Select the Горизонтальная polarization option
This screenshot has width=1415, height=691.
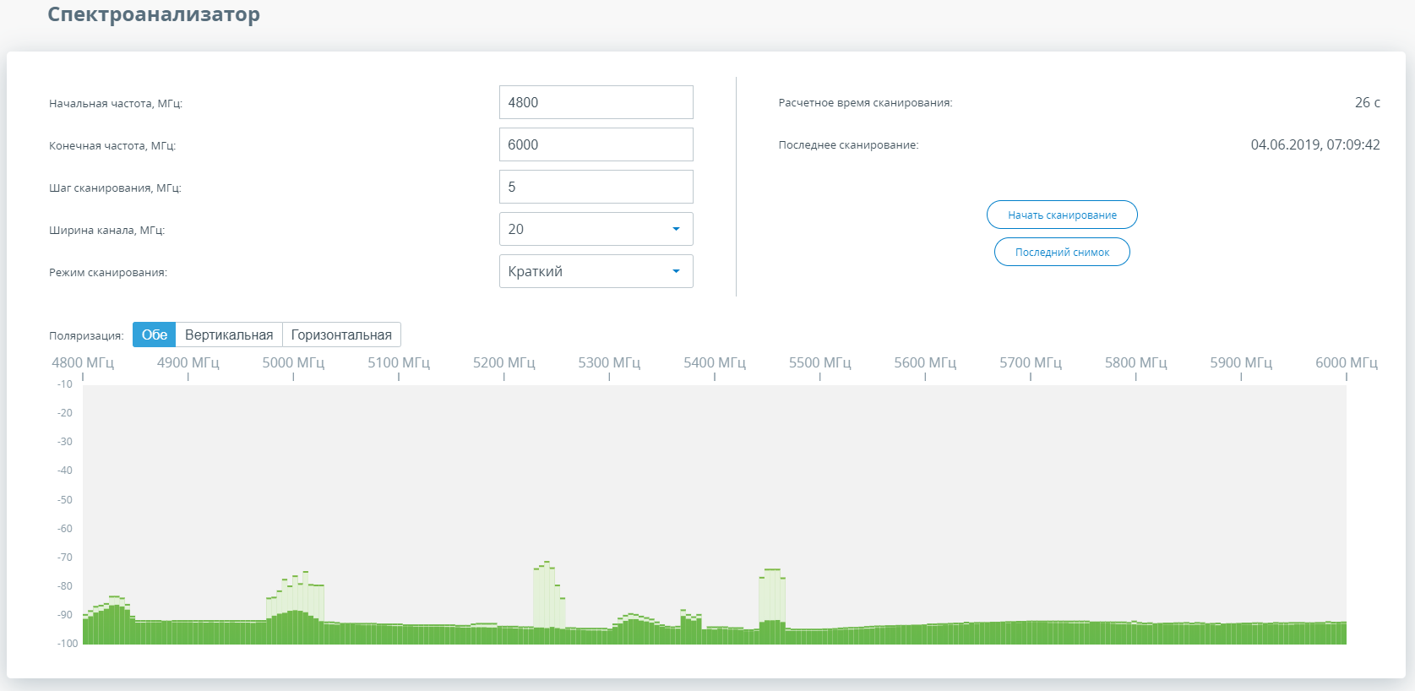pyautogui.click(x=341, y=335)
